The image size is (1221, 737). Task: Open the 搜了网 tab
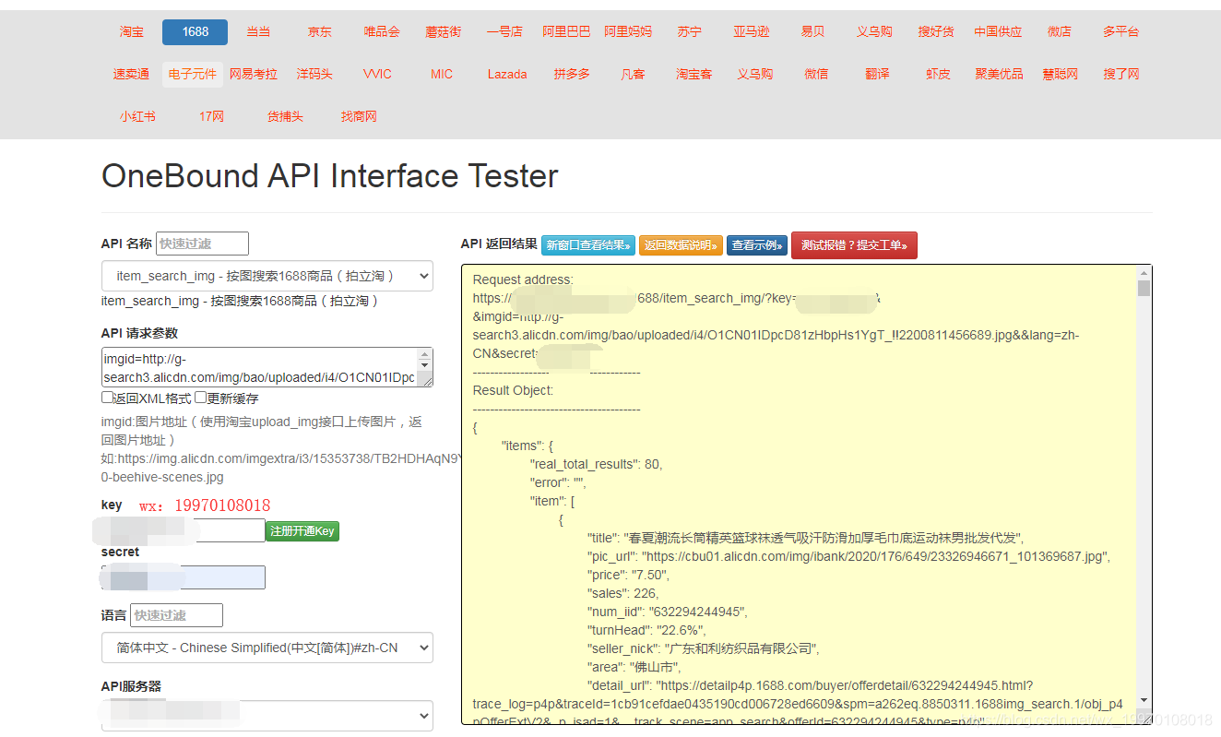pos(1121,74)
